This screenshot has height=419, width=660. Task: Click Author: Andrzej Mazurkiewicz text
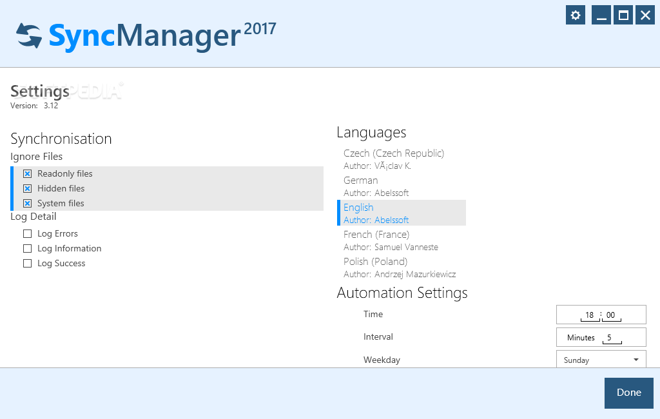[400, 274]
